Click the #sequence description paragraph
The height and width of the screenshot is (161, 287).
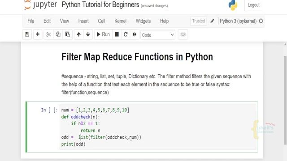(156, 85)
